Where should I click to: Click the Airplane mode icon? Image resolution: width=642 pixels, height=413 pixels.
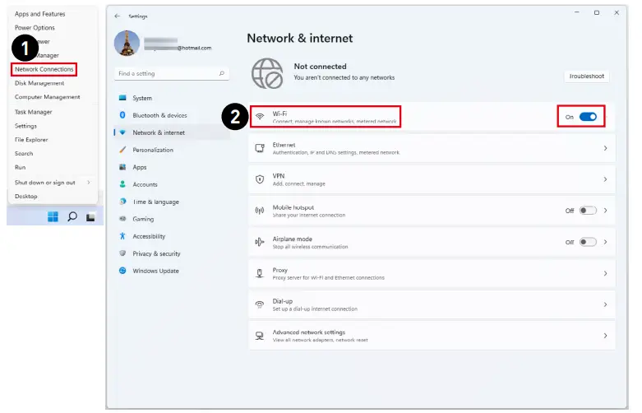pyautogui.click(x=260, y=242)
